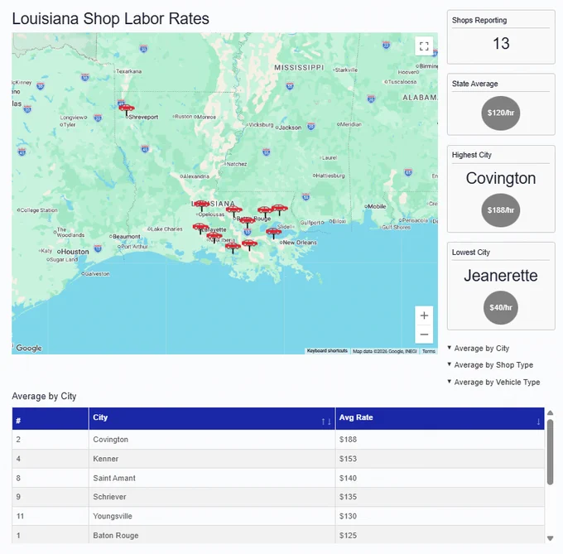Click the State Average $120/hr badge

[501, 113]
